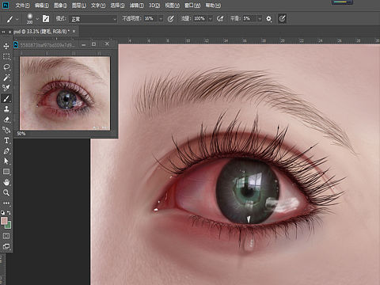Close the floating reference image window
Viewport: 380px width, 285px height.
(x=107, y=44)
